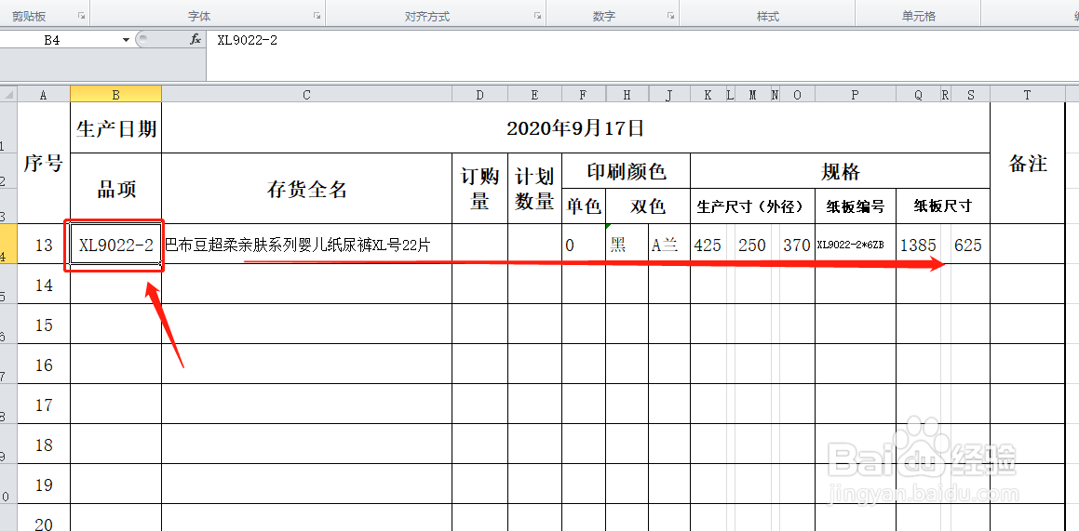Image resolution: width=1079 pixels, height=531 pixels.
Task: Open the number (数字) format dialog launcher
Action: (671, 15)
